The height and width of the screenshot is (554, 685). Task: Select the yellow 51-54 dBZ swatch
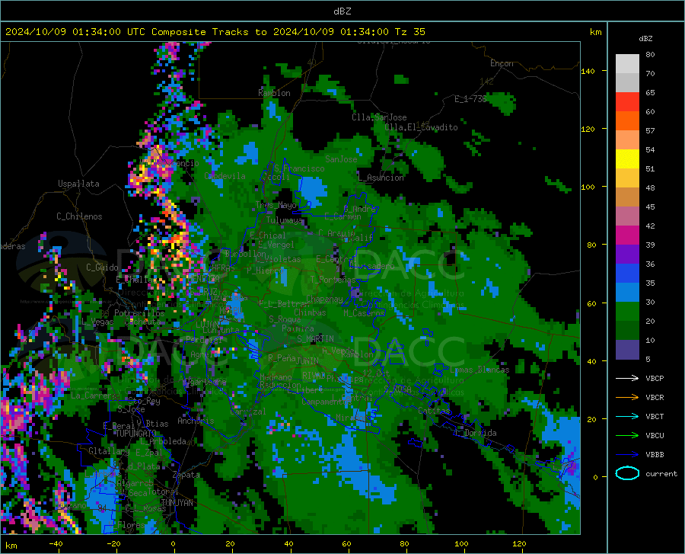tap(627, 159)
